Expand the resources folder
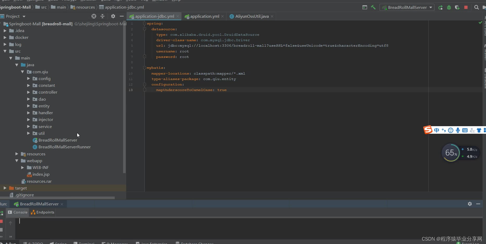 click(17, 154)
